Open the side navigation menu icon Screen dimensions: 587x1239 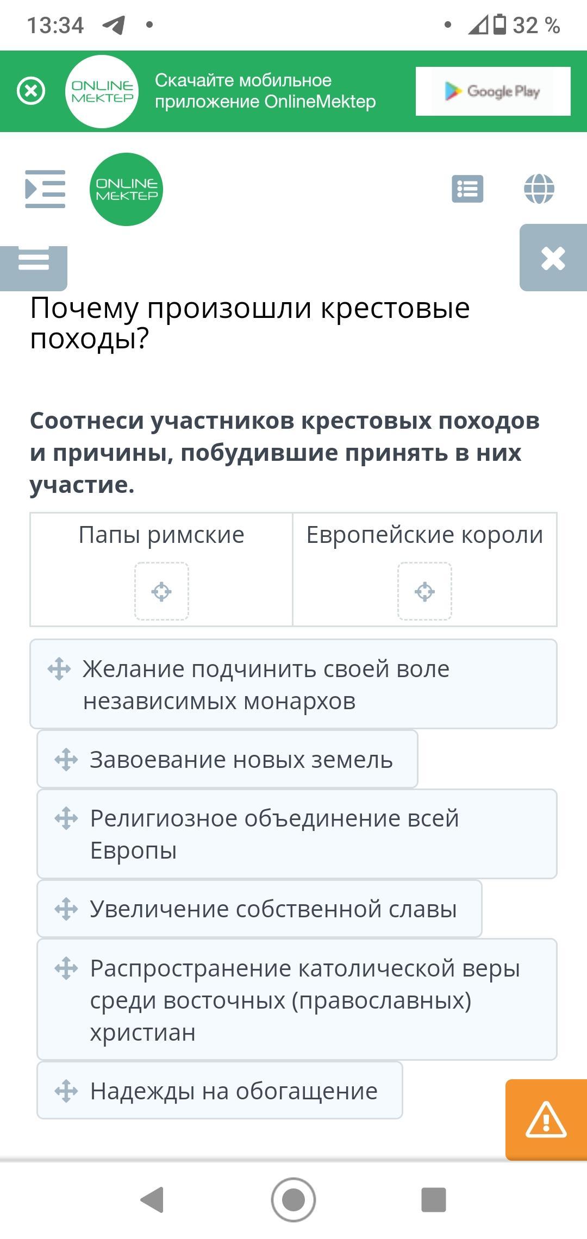[x=45, y=189]
